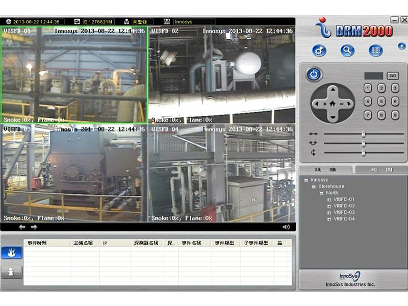This screenshot has width=408, height=306.
Task: Click the blue power button
Action: [x=314, y=74]
